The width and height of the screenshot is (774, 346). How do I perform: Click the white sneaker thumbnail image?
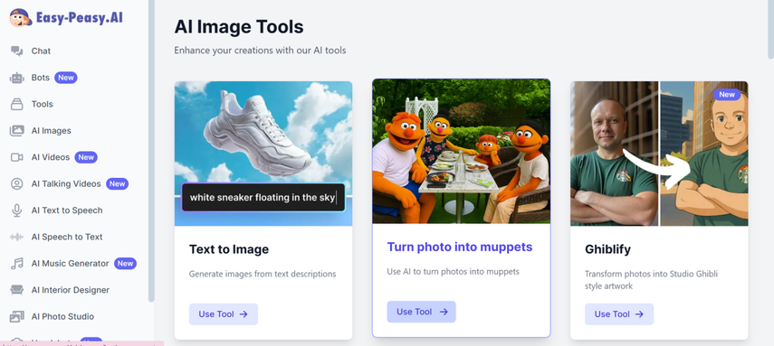click(263, 154)
